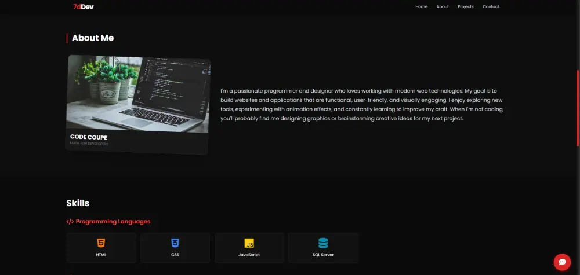Open the Projects nav link
Screen dimensions: 580x275
pyautogui.click(x=465, y=6)
